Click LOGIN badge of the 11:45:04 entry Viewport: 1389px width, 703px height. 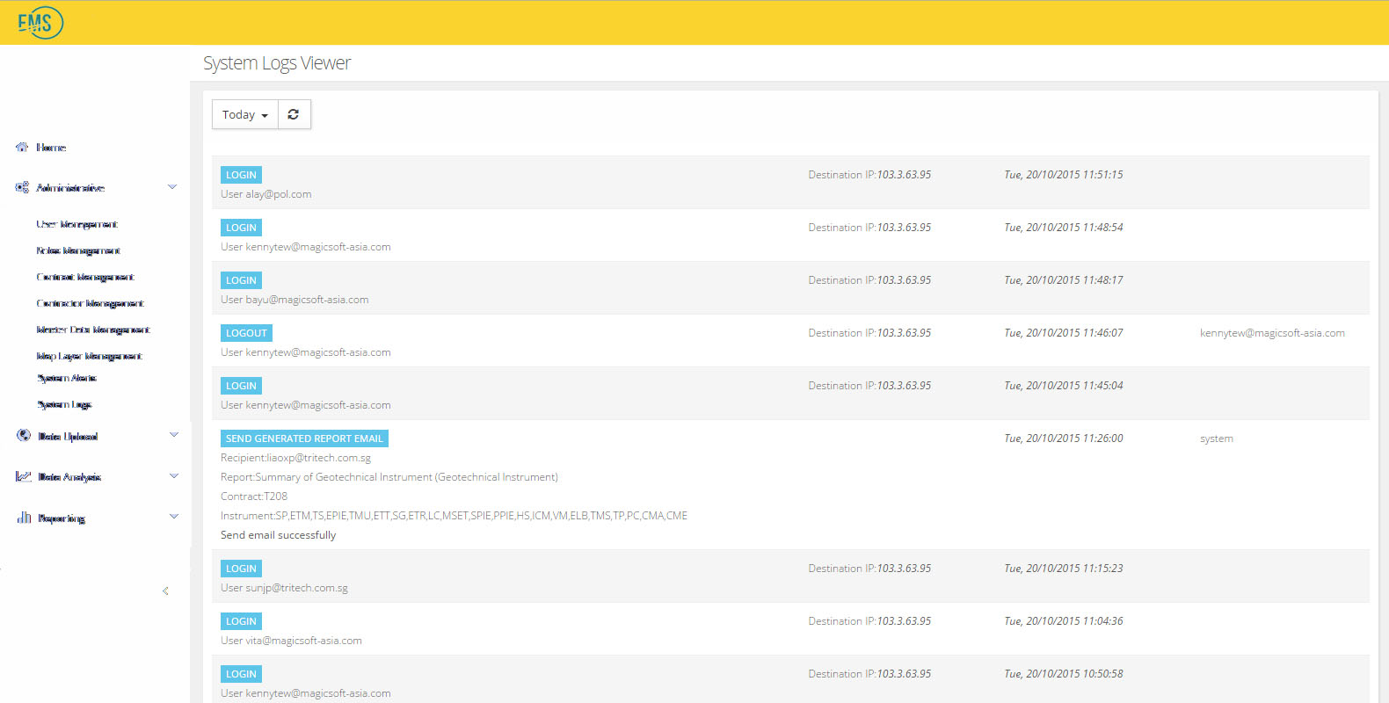(241, 386)
